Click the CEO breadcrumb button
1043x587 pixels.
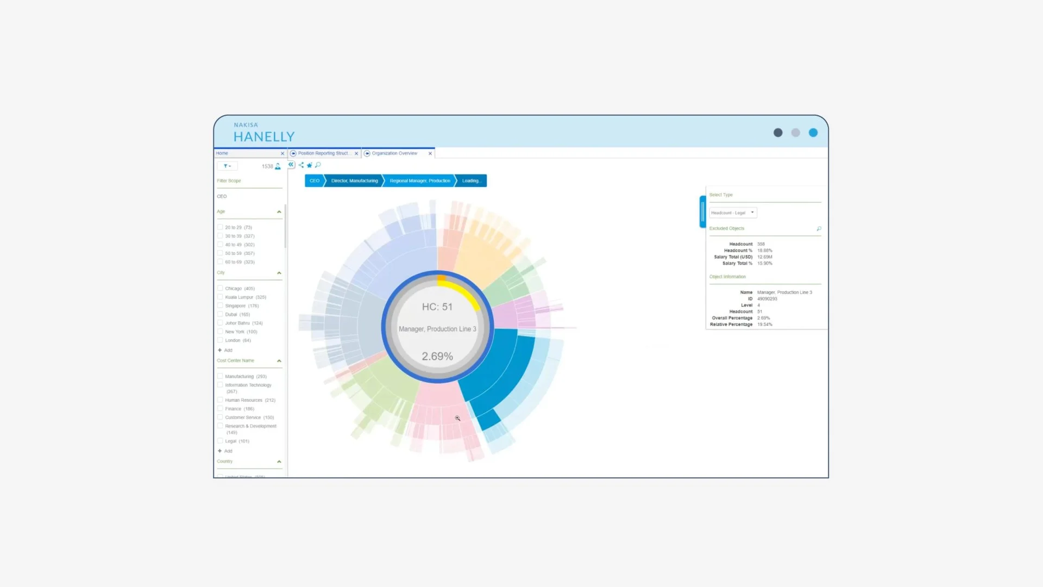click(315, 181)
